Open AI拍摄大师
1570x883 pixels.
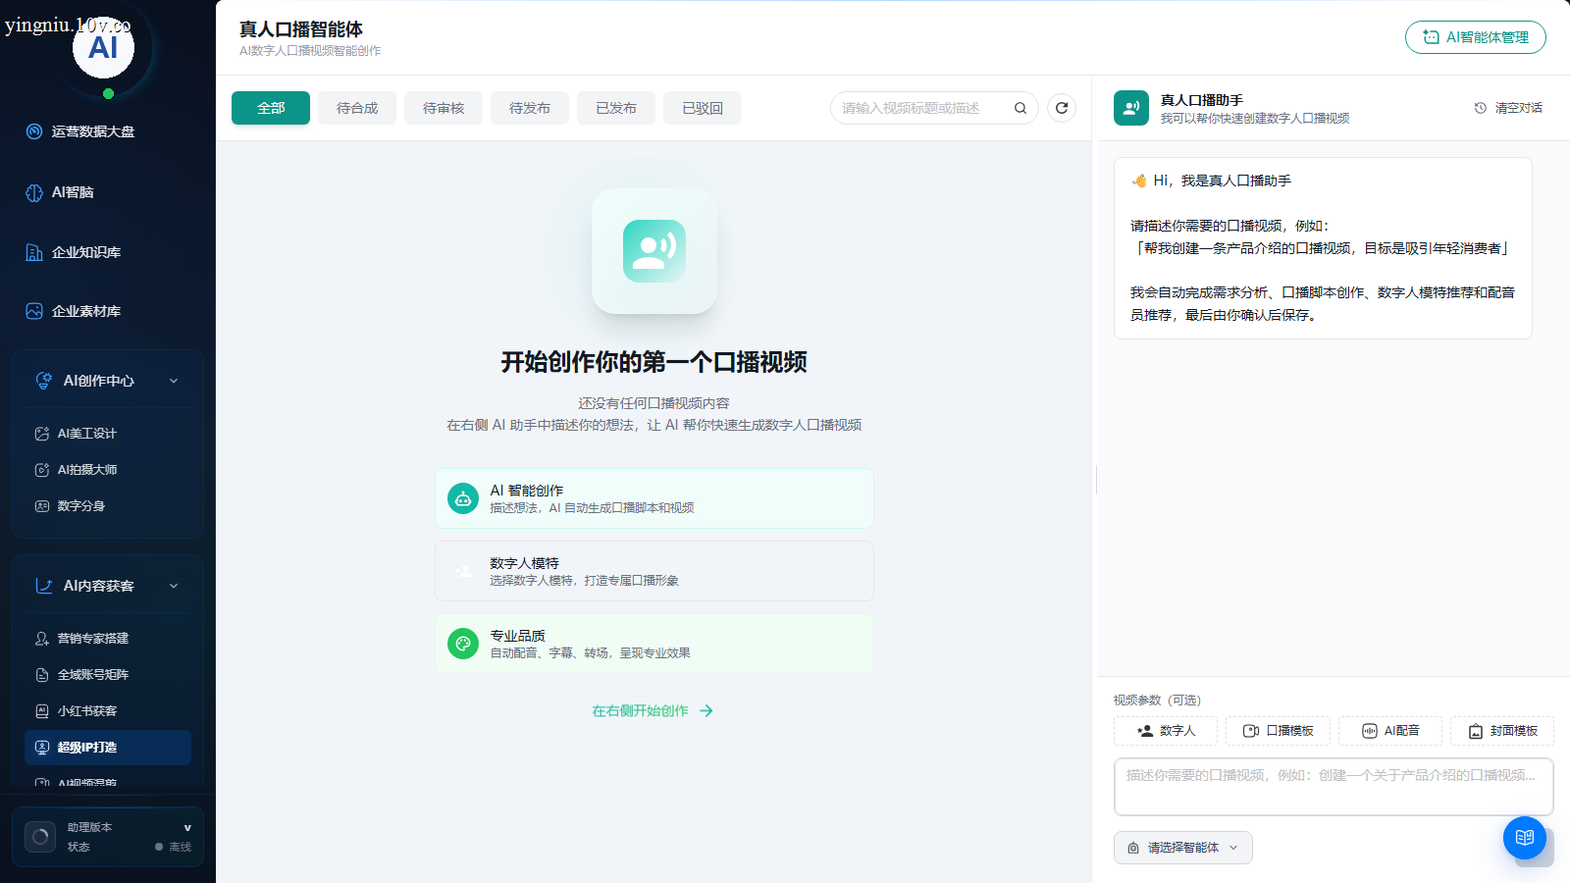pos(108,470)
